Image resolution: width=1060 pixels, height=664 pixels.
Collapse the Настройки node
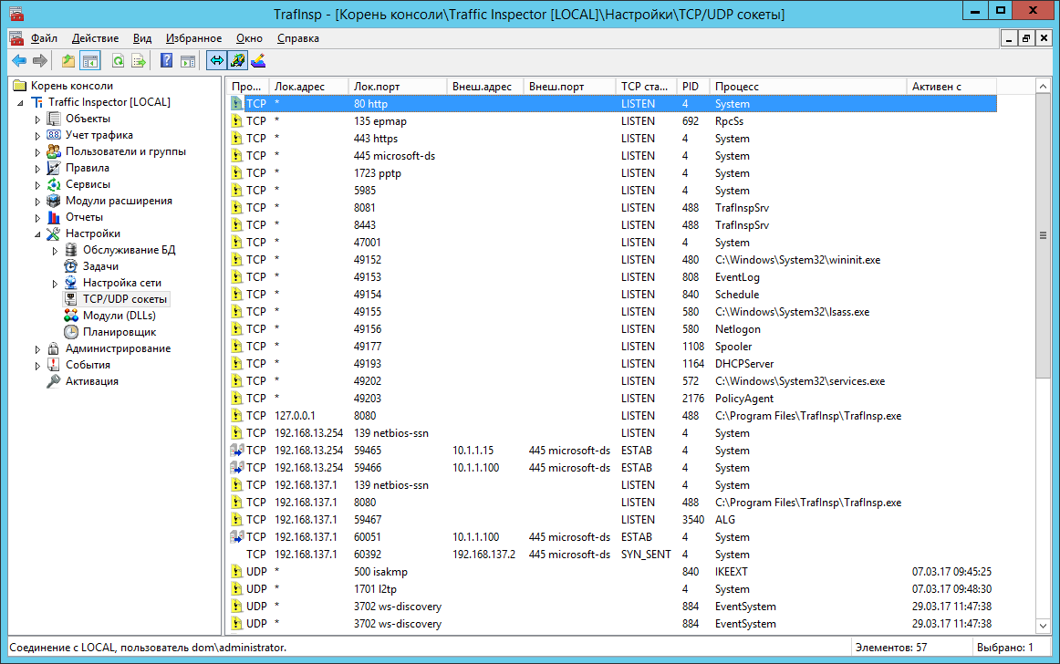tap(38, 234)
